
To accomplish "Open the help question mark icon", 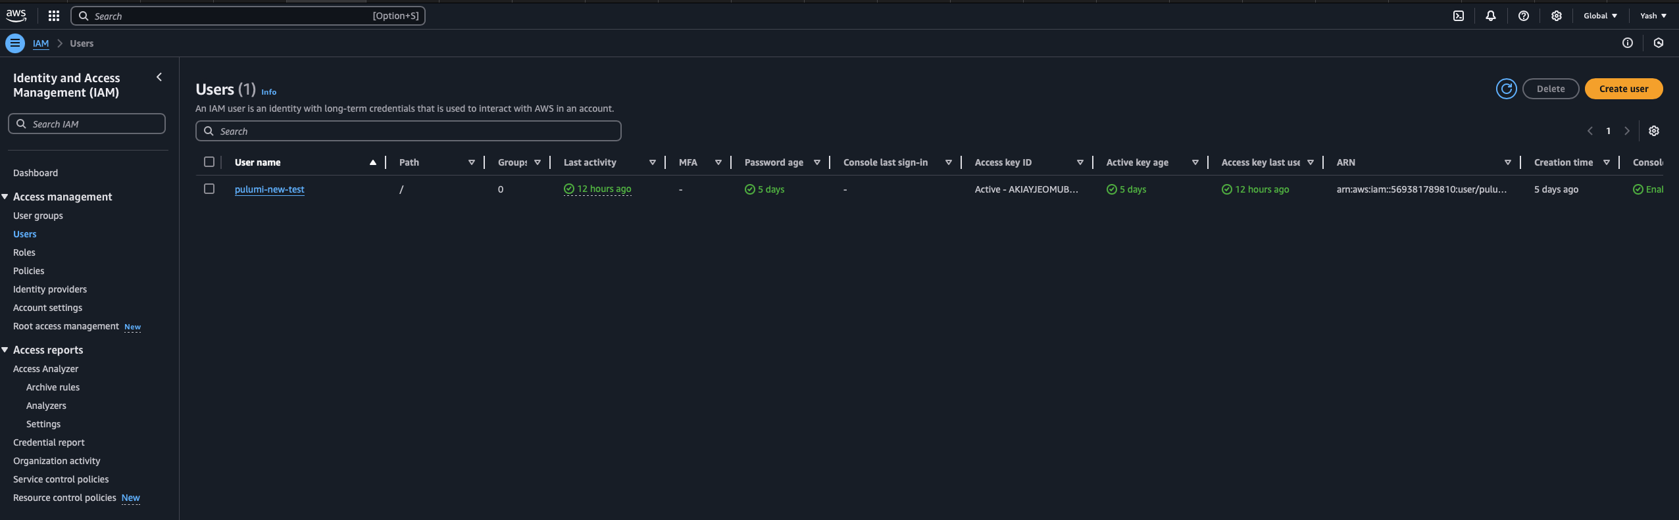I will pos(1524,16).
